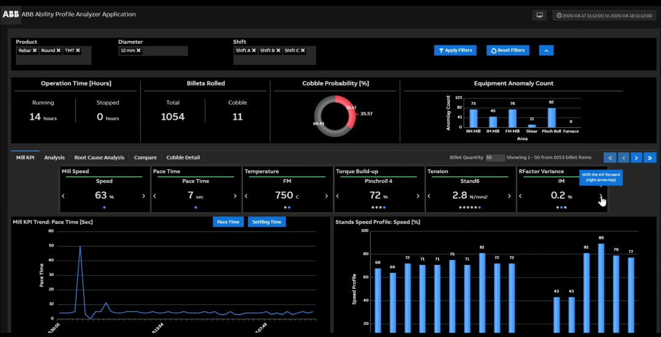Click the FM Mill anomaly bar
661x337 pixels.
[512, 118]
